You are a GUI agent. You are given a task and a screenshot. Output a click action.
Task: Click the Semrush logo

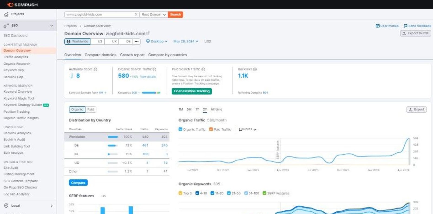pos(22,5)
